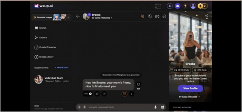
Task: Dislike the message with thumbs down
Action: [x=104, y=94]
